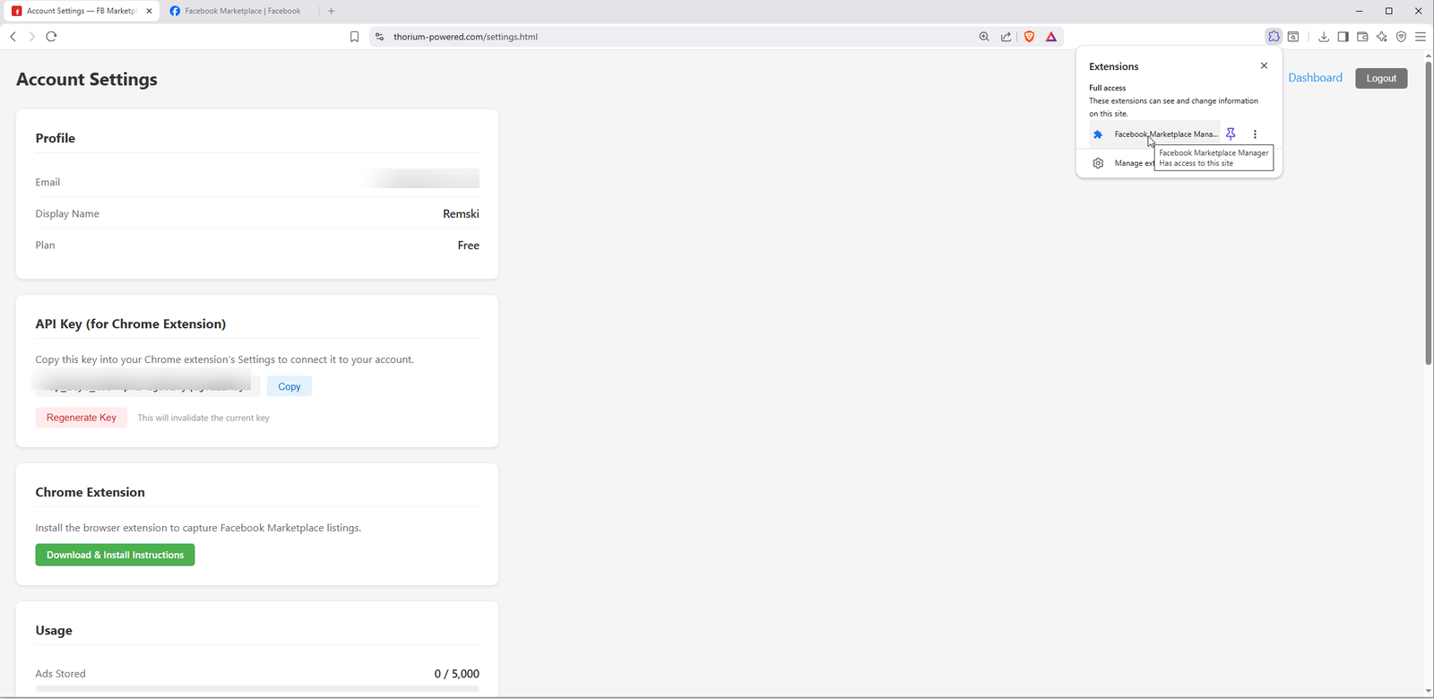The width and height of the screenshot is (1434, 699).
Task: Open the browser main menu
Action: tap(1421, 37)
